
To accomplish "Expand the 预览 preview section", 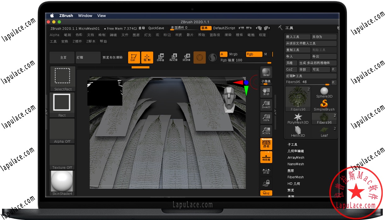I will tap(291, 190).
